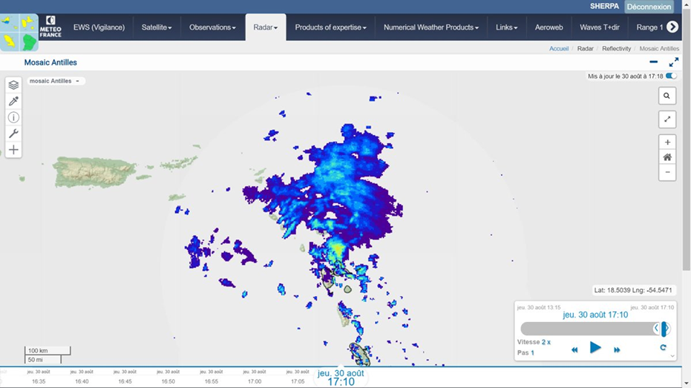Open the map search magnifier

coord(667,96)
